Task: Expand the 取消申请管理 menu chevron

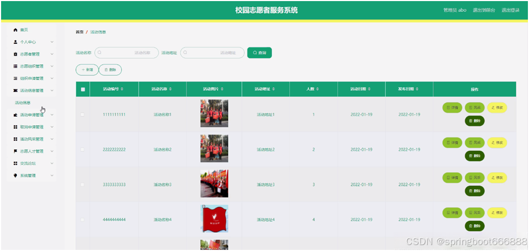Action: tap(52, 127)
